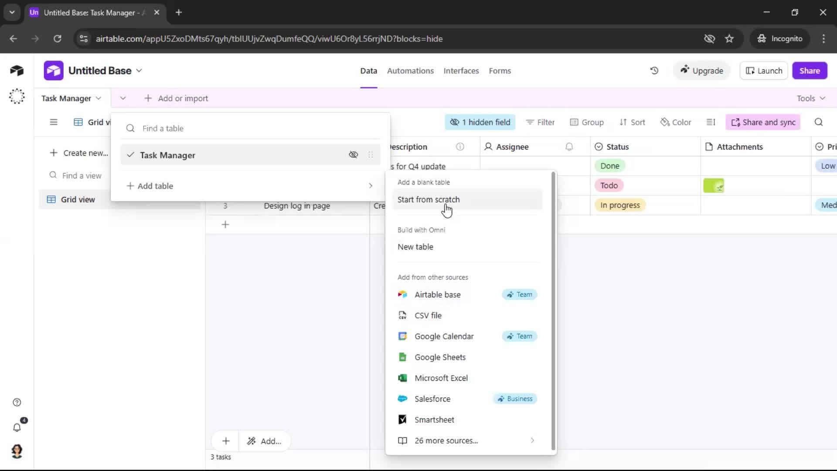Open the Tools dropdown
Image resolution: width=837 pixels, height=471 pixels.
811,99
